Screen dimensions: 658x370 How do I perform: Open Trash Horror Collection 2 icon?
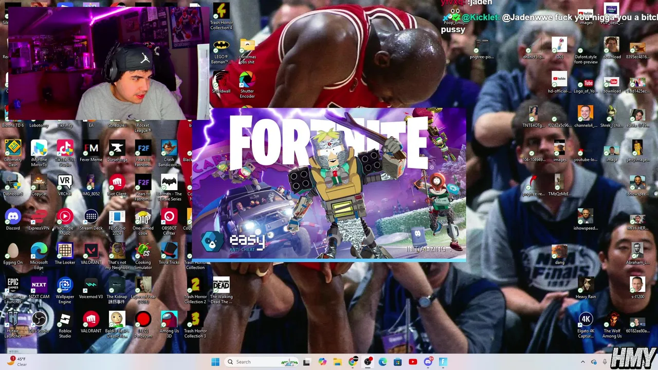click(195, 290)
